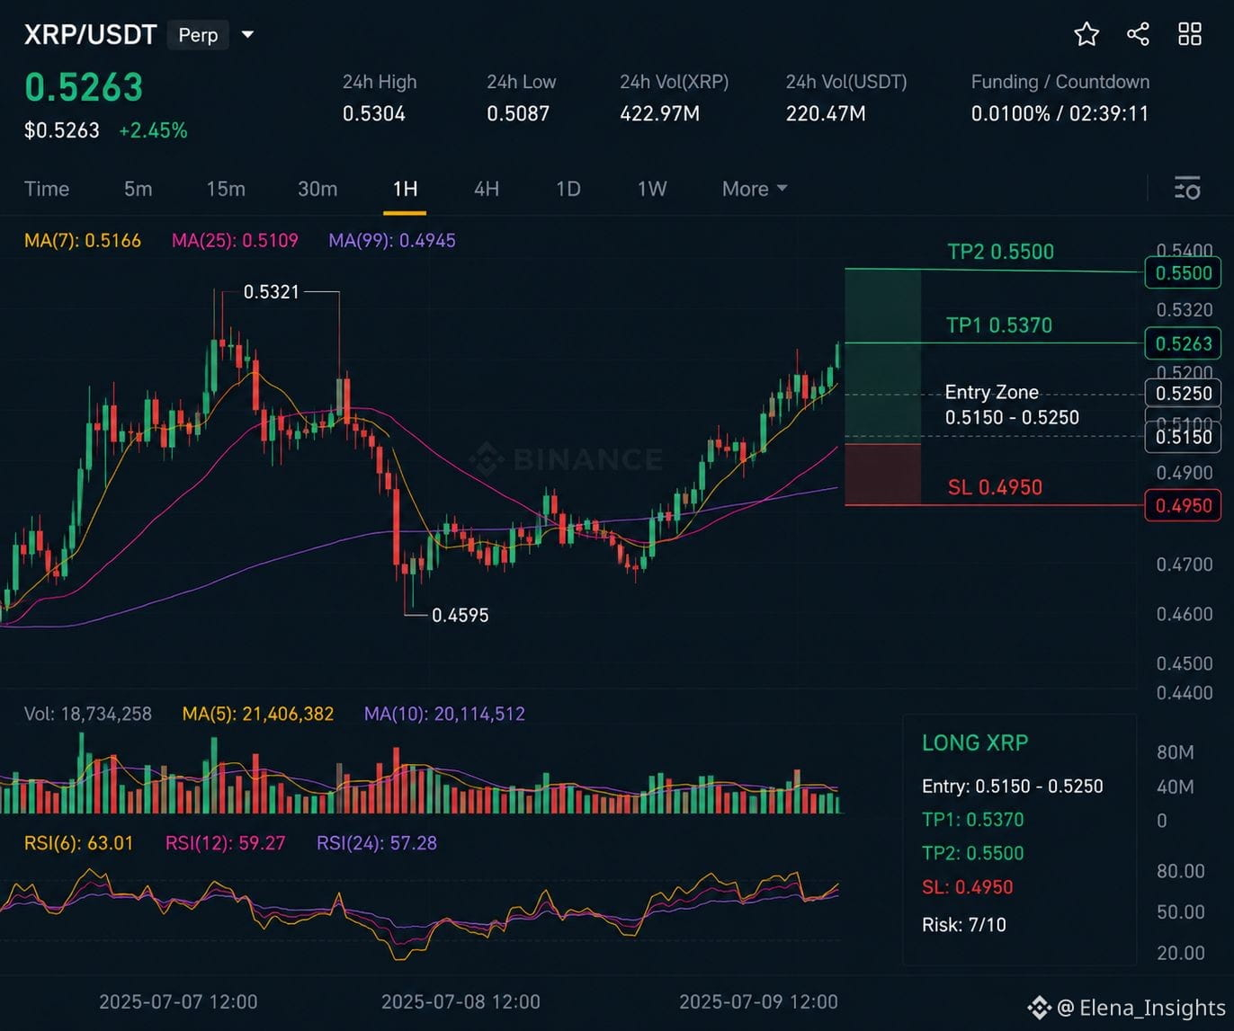Click the 24h High value 0.5304
This screenshot has width=1234, height=1031.
click(374, 113)
